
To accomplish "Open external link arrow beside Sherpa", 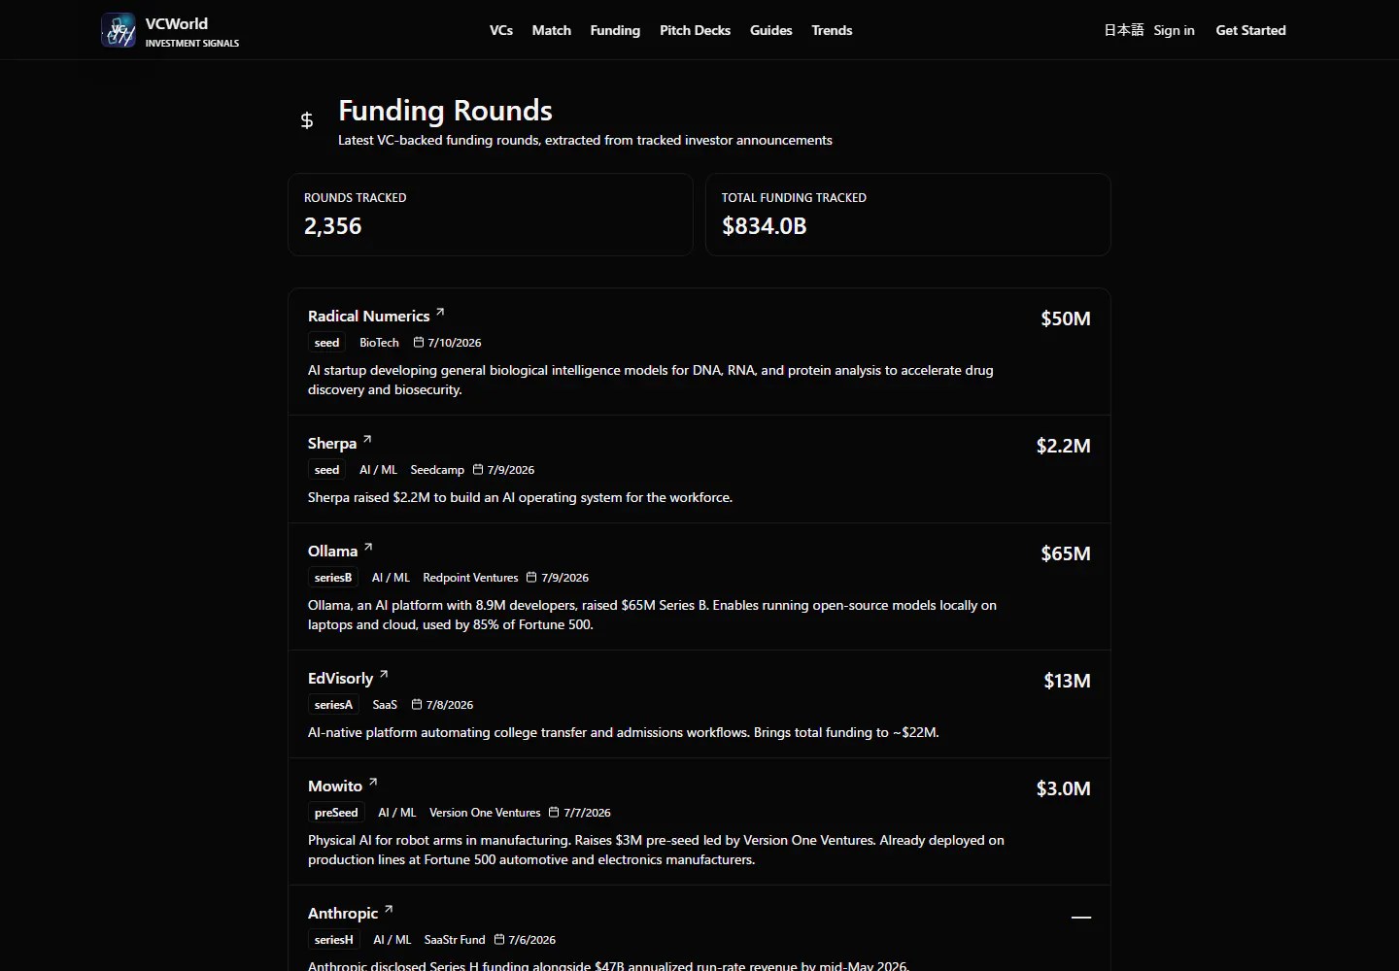I will [x=367, y=439].
